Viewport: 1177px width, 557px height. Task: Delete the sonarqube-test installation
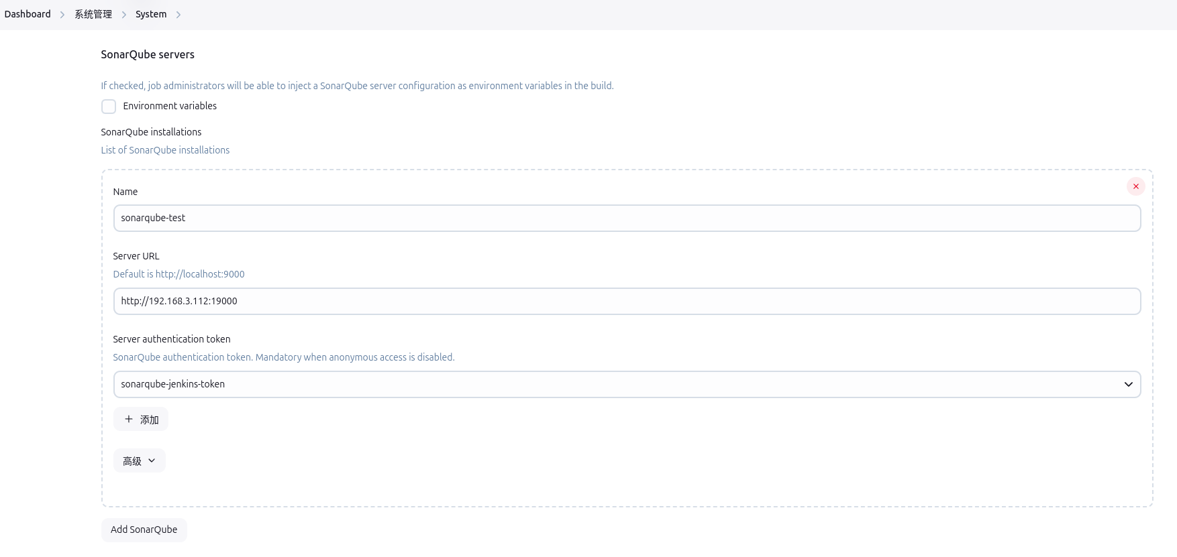point(1136,186)
